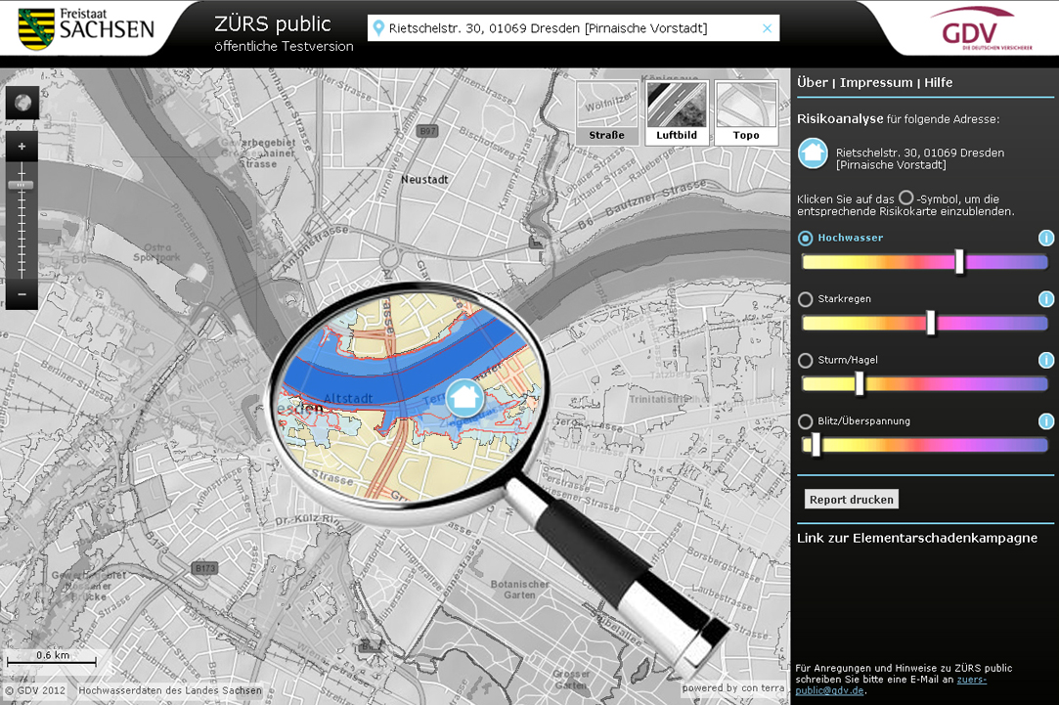Clear the address search with the X icon
The width and height of the screenshot is (1059, 705).
[768, 28]
